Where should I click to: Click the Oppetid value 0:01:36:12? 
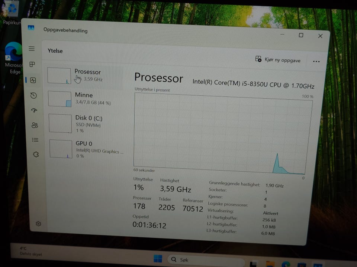coord(149,225)
